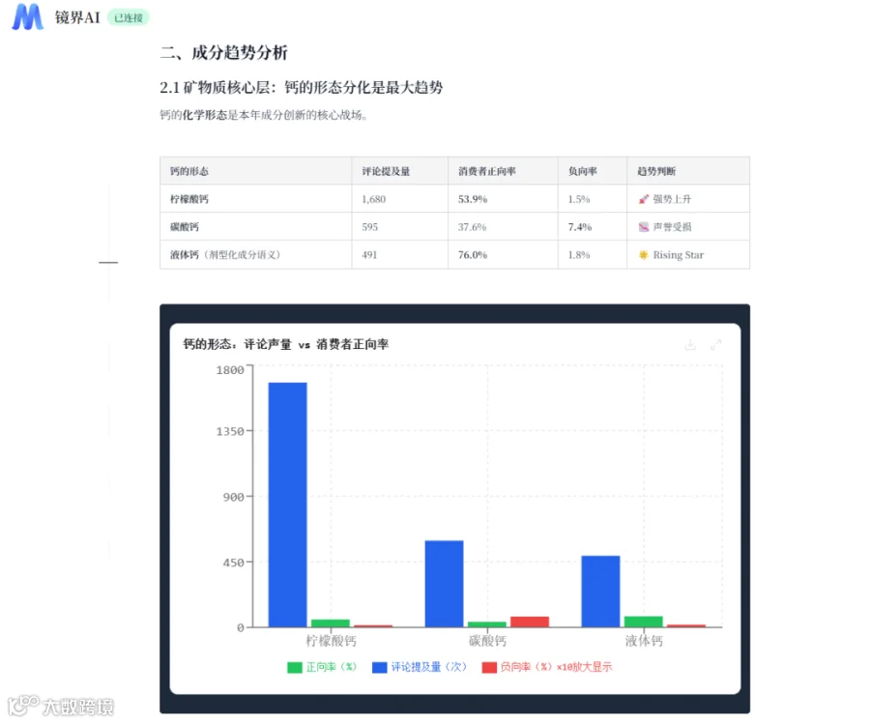The image size is (870, 723).
Task: Toggle the 负向率 (%) x10放大显示 legend item
Action: point(547,666)
